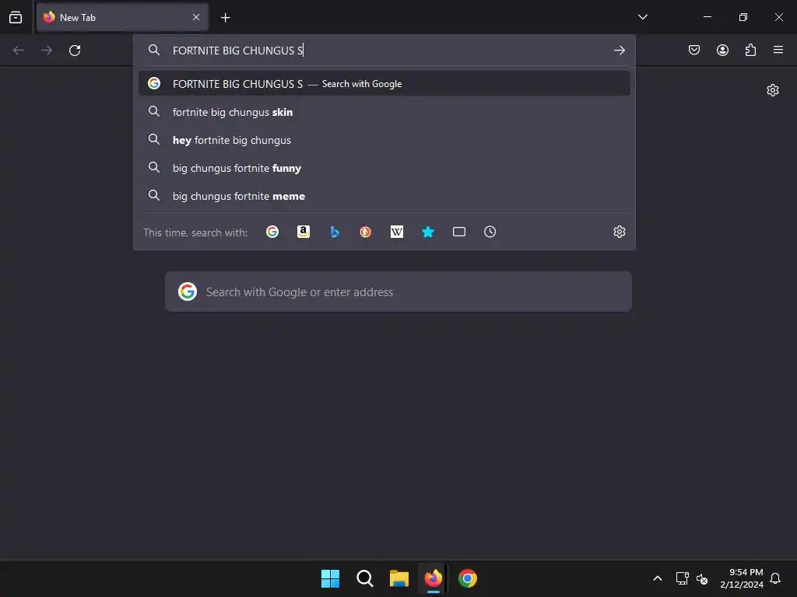Select suggestion fortnite big chungus skin
The height and width of the screenshot is (597, 797).
tap(384, 112)
